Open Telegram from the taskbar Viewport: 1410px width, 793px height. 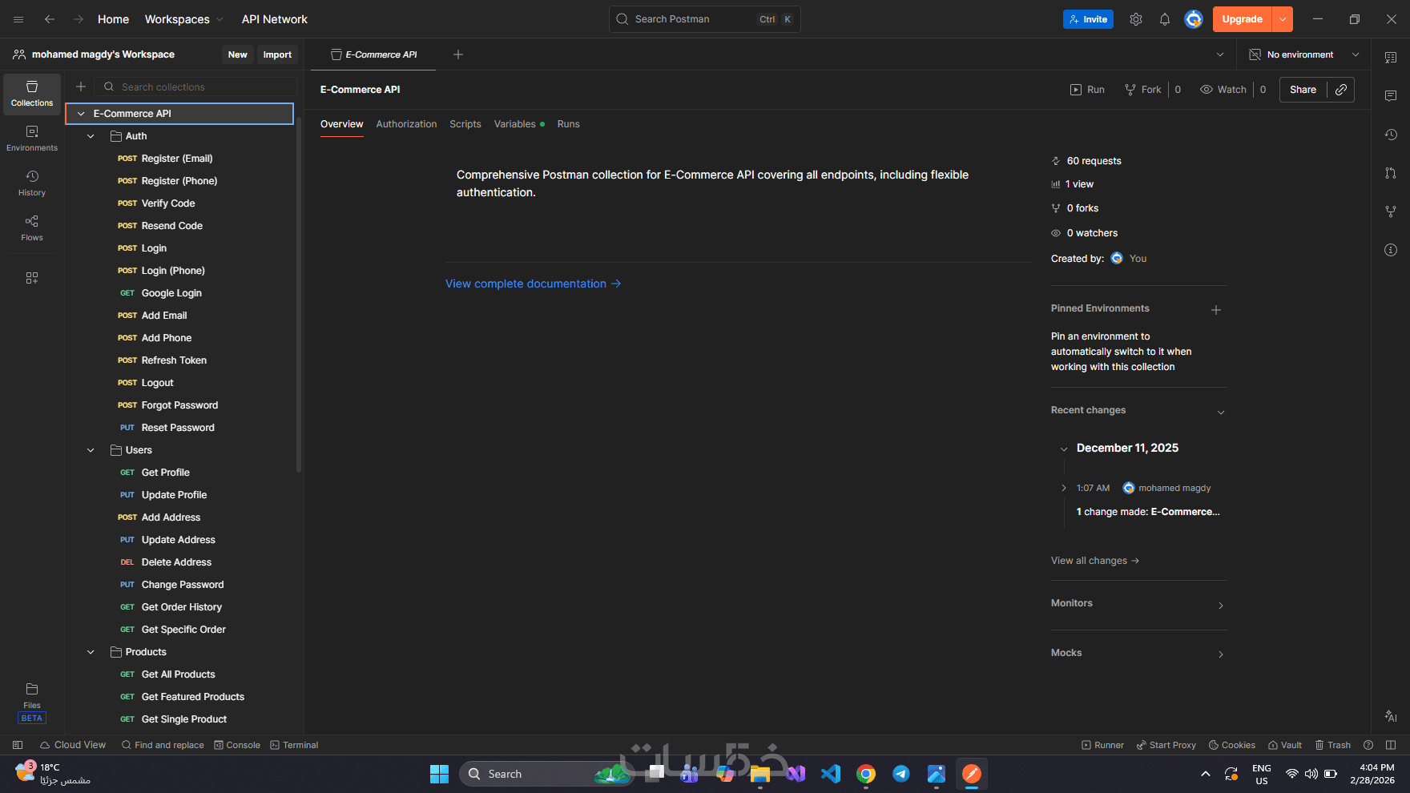click(x=901, y=774)
